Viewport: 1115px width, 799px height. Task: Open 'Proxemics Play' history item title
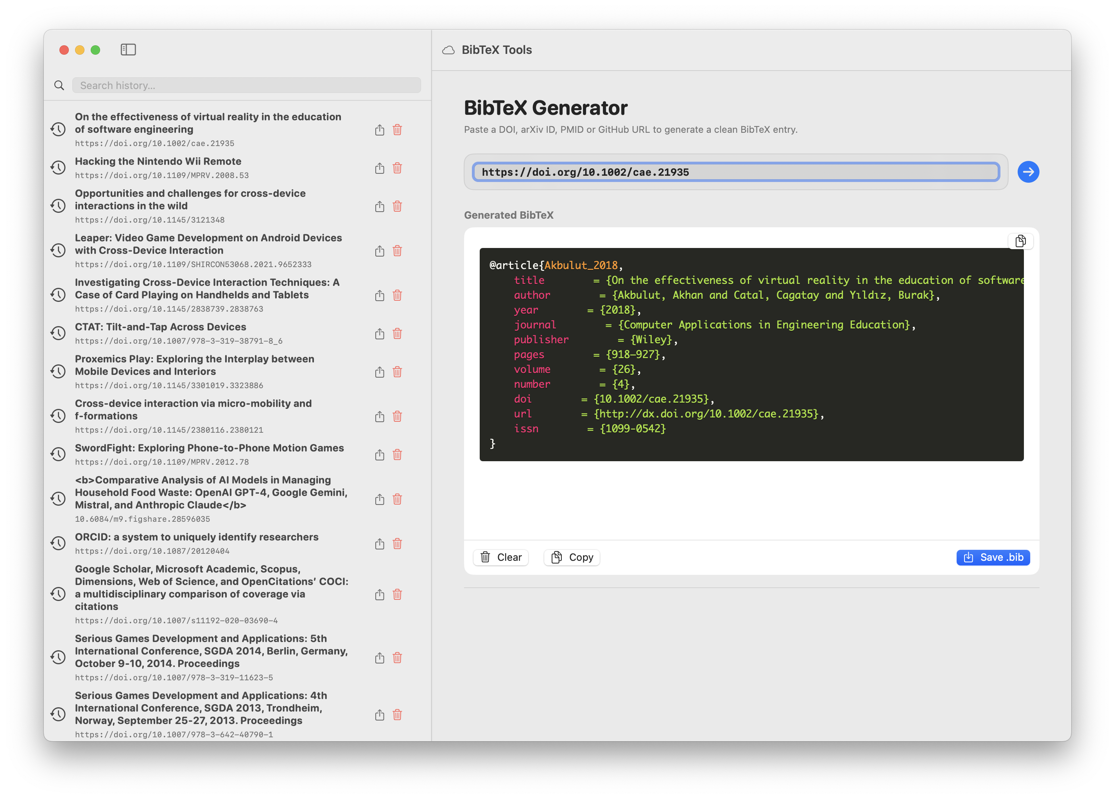pyautogui.click(x=194, y=365)
